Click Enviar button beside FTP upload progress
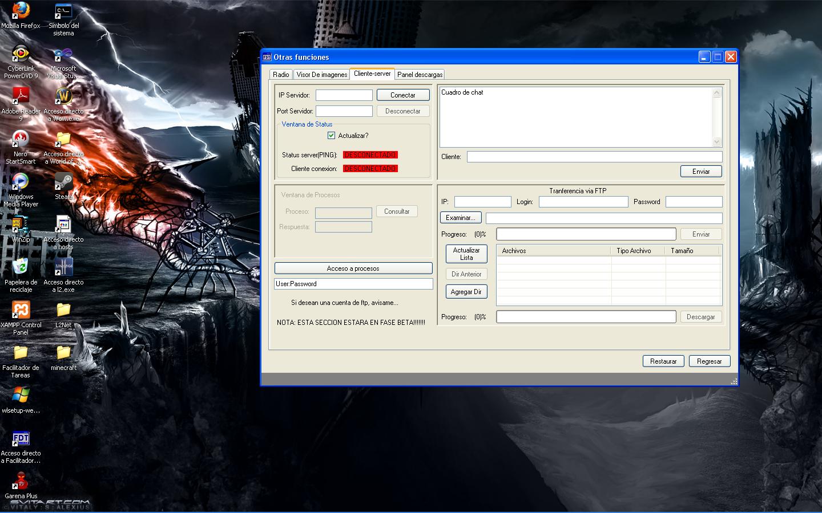Screen dimensions: 822x513 coord(701,234)
